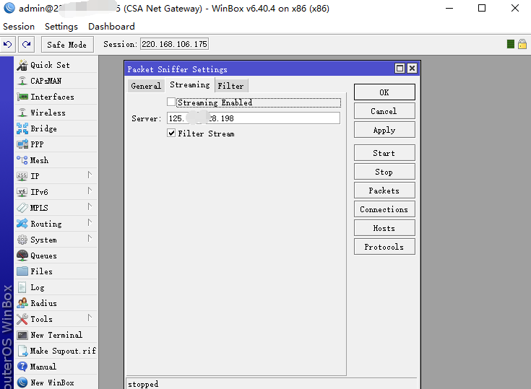This screenshot has width=531, height=389.
Task: Click the 'stopped' status text
Action: tap(143, 384)
